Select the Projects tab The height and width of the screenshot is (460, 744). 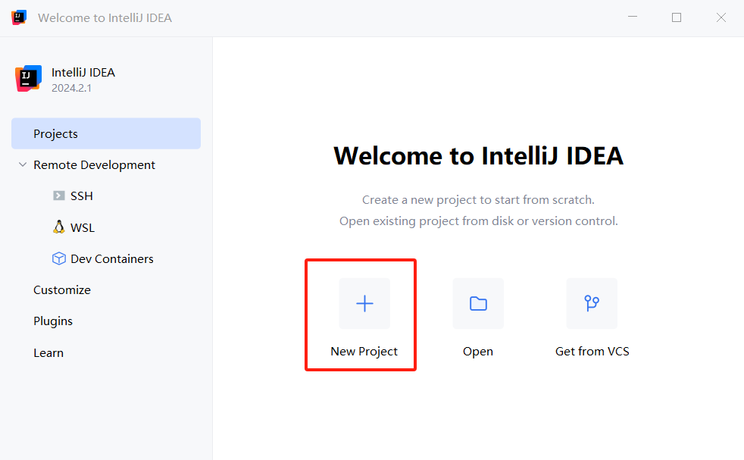pos(56,134)
